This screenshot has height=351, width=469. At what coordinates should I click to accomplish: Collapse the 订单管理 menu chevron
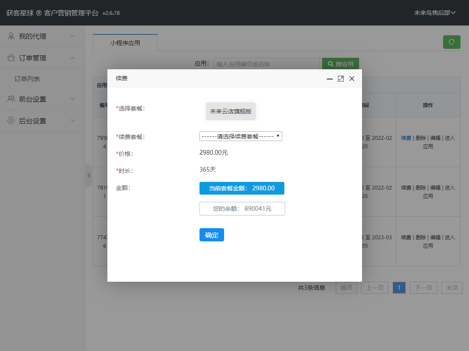[73, 58]
